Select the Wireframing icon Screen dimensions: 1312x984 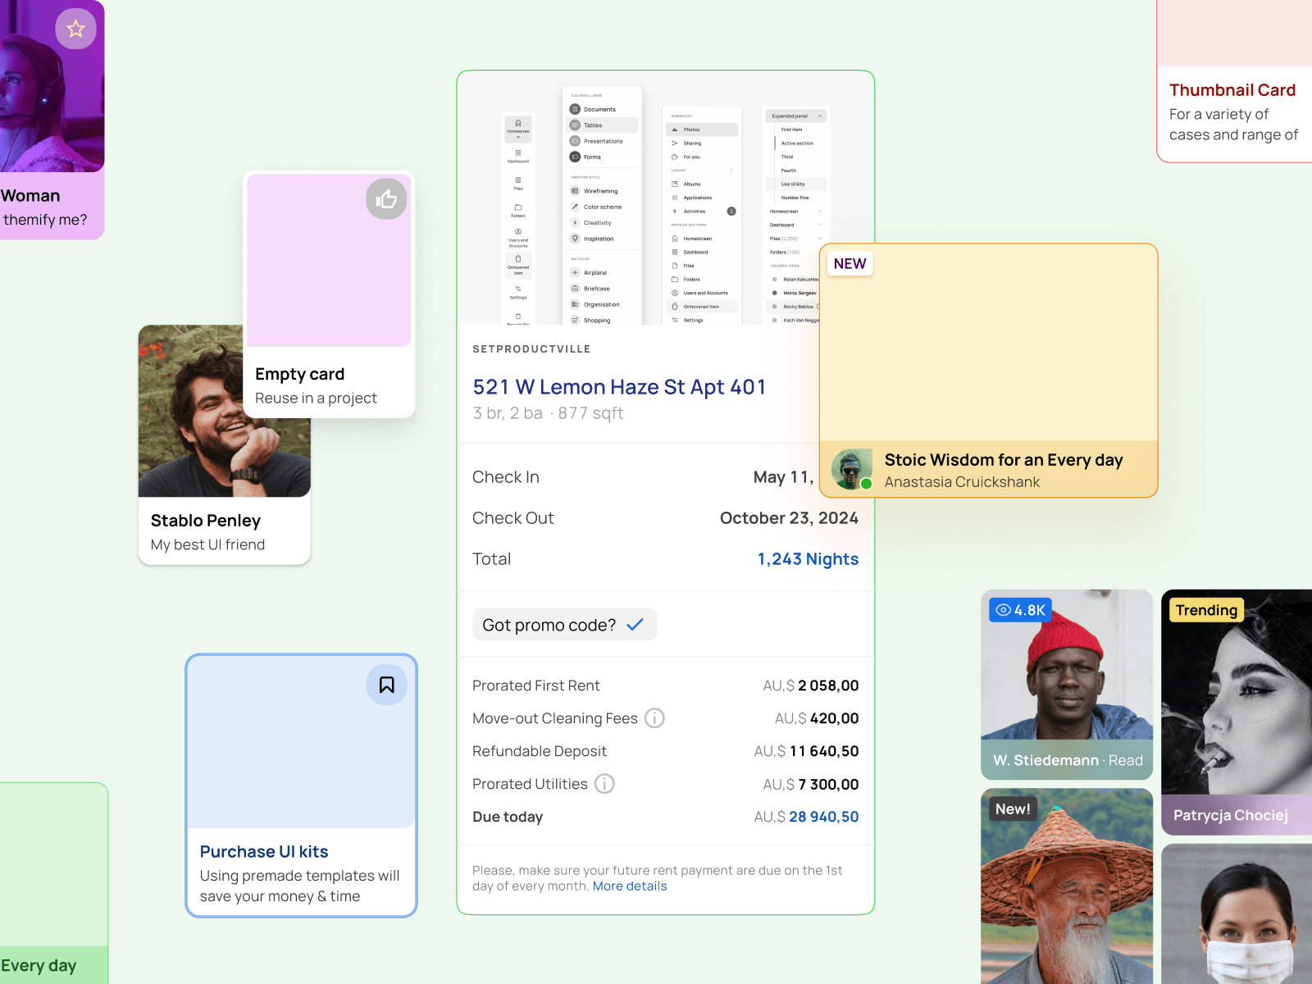(x=575, y=191)
